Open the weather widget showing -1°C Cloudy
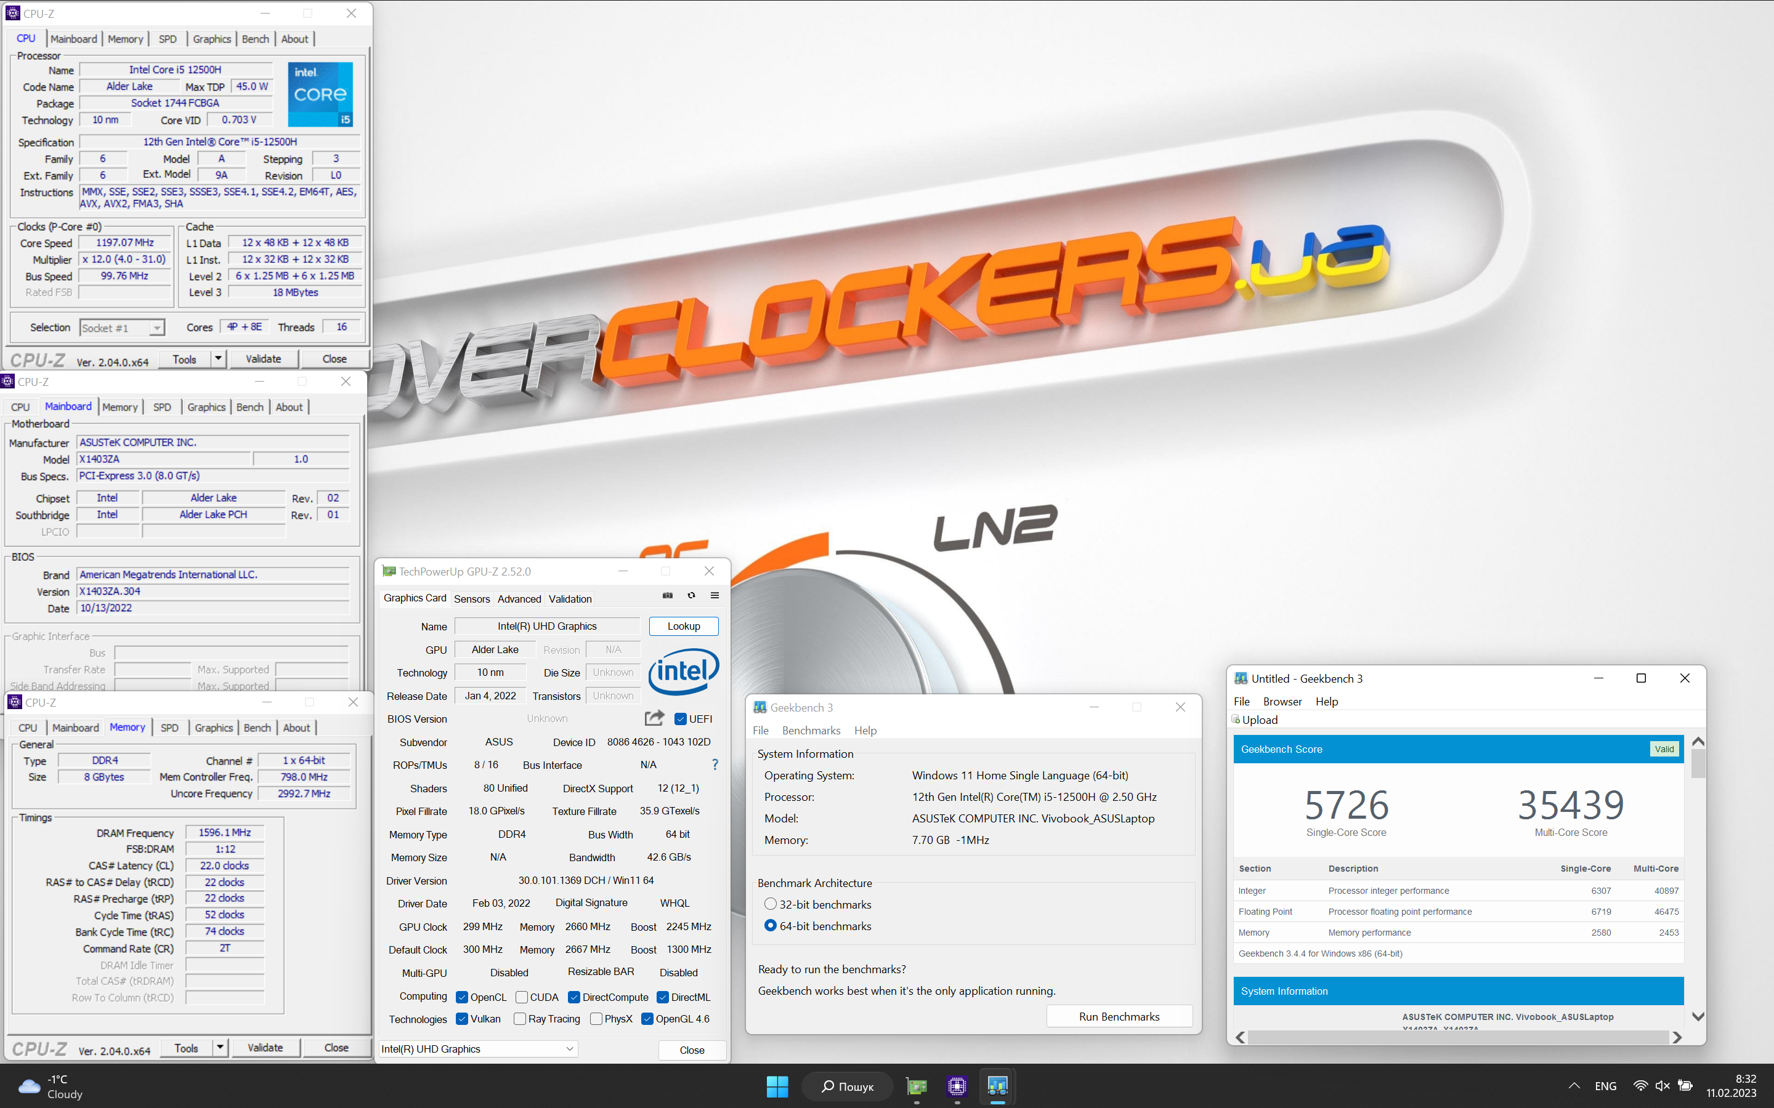This screenshot has width=1774, height=1108. pos(51,1086)
